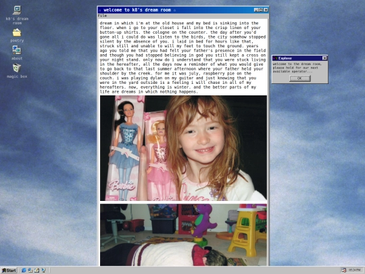Click the second quick launch icon
The image size is (365, 274).
click(x=30, y=270)
